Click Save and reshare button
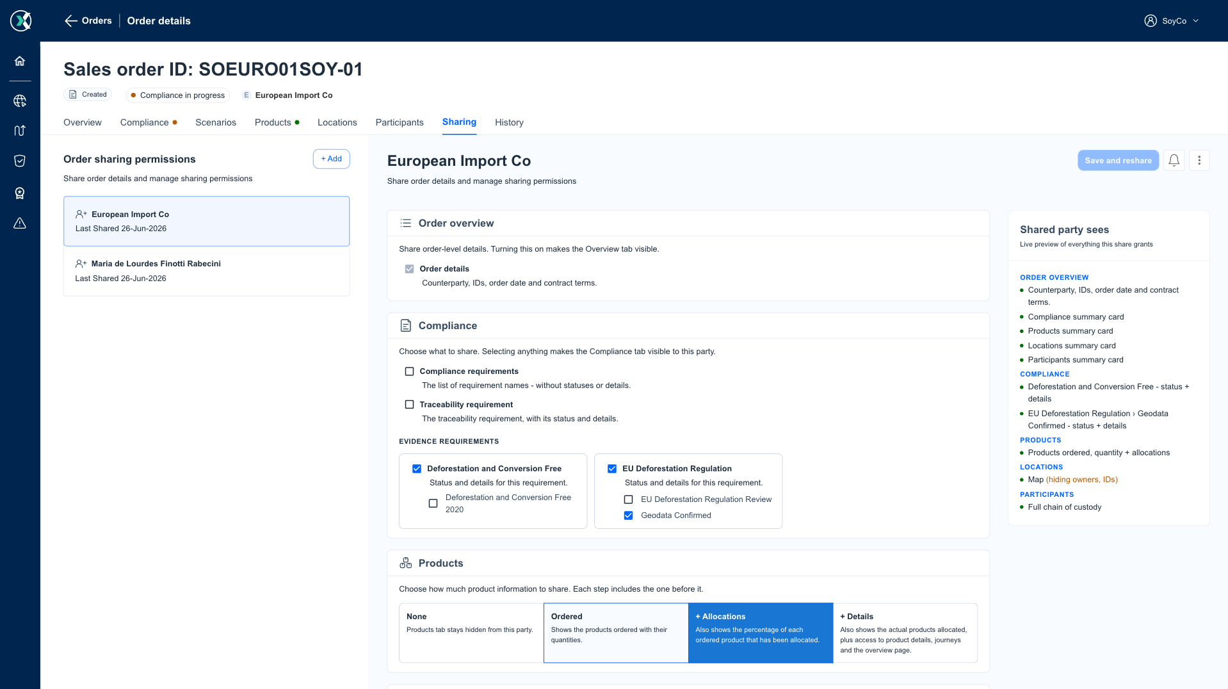The height and width of the screenshot is (689, 1228). tap(1118, 161)
